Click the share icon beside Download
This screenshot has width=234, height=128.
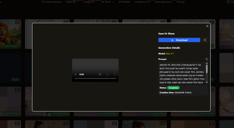205,40
